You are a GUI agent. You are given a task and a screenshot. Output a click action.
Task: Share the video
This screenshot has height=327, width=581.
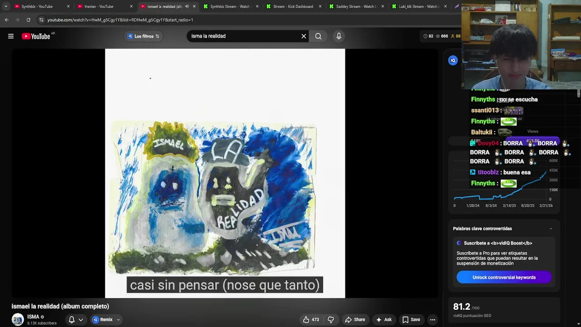click(x=354, y=320)
